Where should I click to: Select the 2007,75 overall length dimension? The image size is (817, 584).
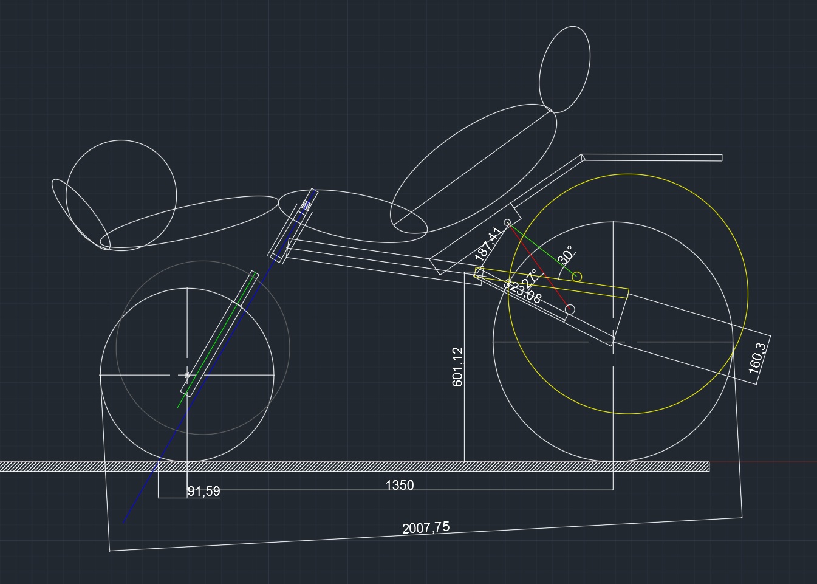coord(426,527)
